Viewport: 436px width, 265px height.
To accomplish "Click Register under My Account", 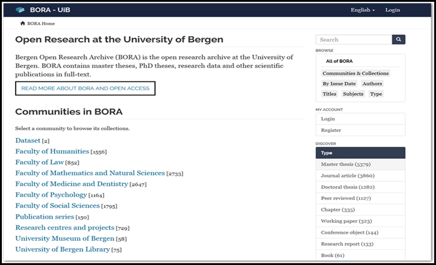I will (360, 130).
